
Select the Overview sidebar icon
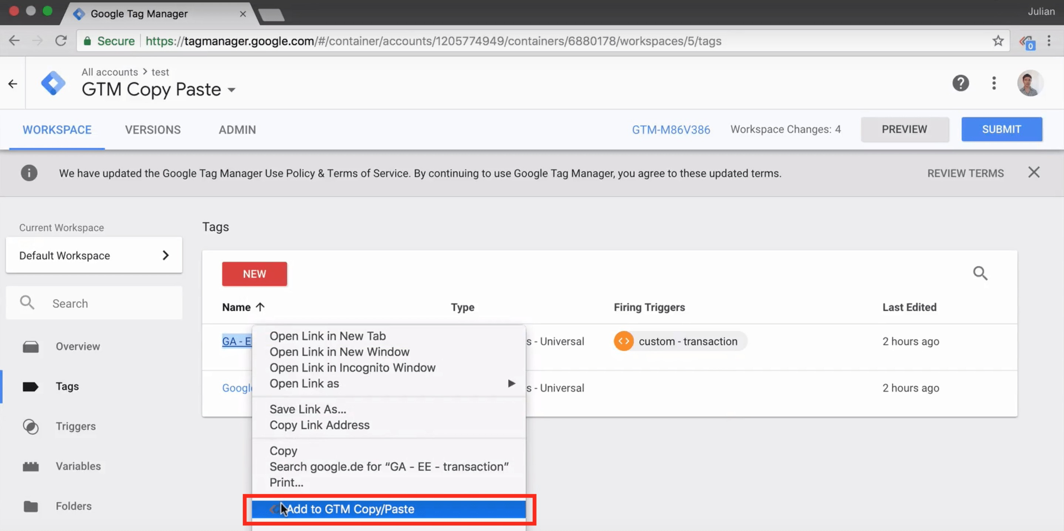[x=31, y=346]
